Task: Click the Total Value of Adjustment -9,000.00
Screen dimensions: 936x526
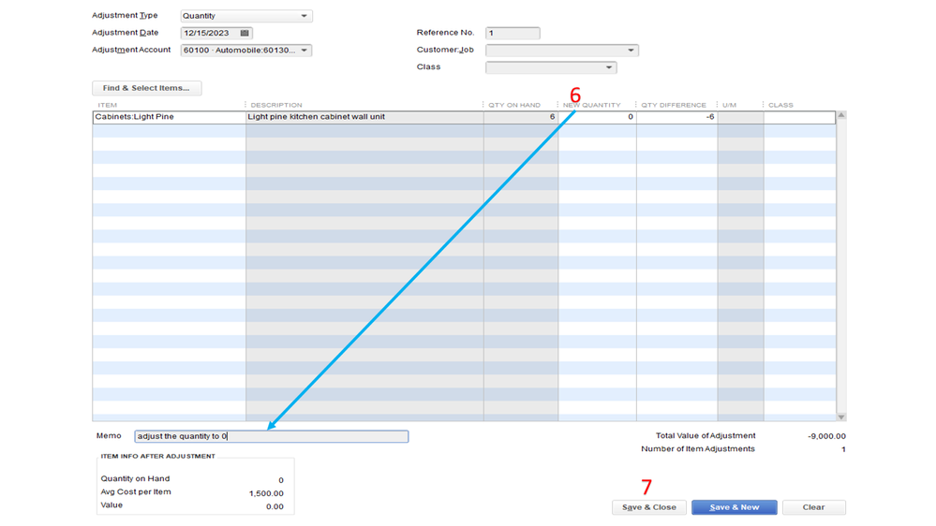Action: (826, 436)
